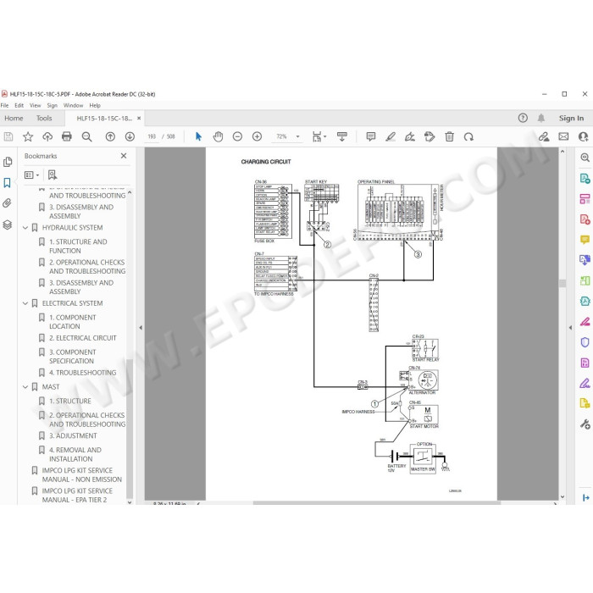Image resolution: width=593 pixels, height=593 pixels.
Task: Open 4. REMOVAL AND INSTALLATION bookmark
Action: coord(75,455)
